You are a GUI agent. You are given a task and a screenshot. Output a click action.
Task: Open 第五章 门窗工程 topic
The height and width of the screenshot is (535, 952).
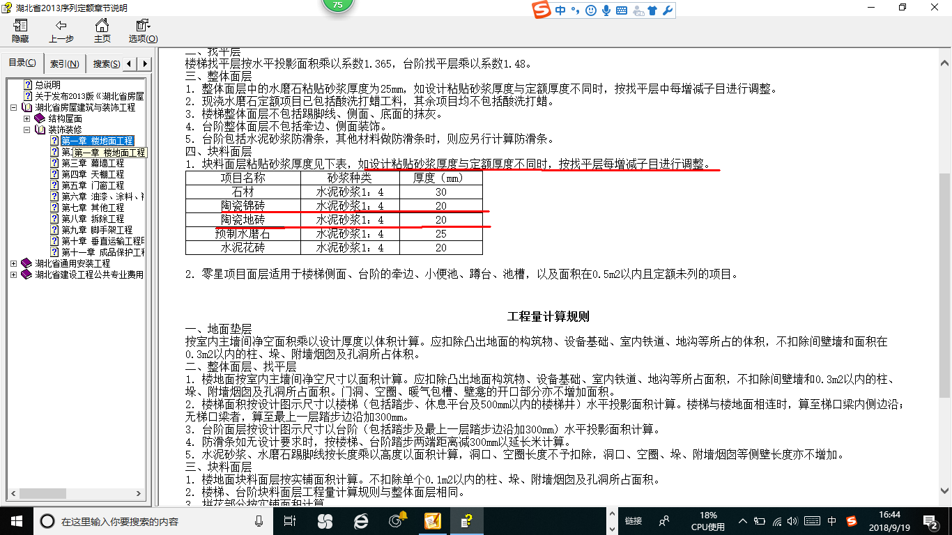pos(93,185)
